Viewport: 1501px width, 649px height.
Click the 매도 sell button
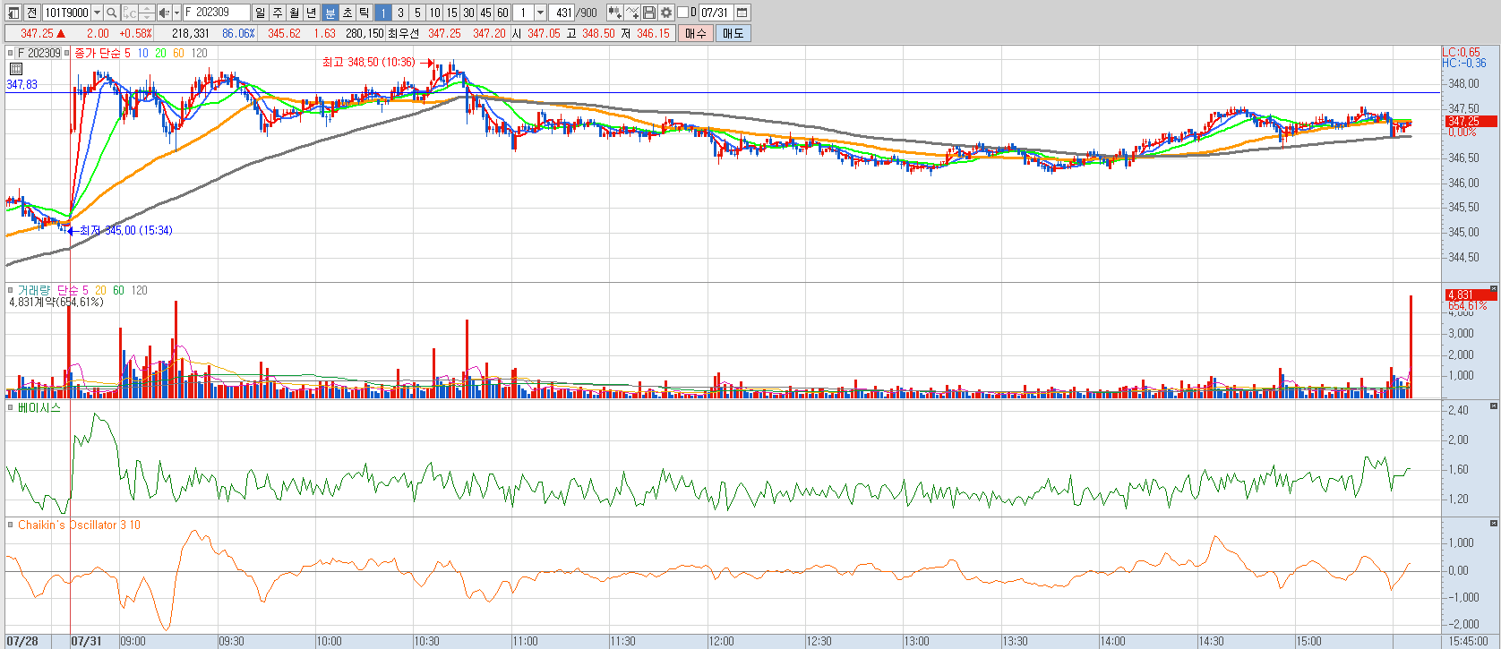tap(733, 33)
